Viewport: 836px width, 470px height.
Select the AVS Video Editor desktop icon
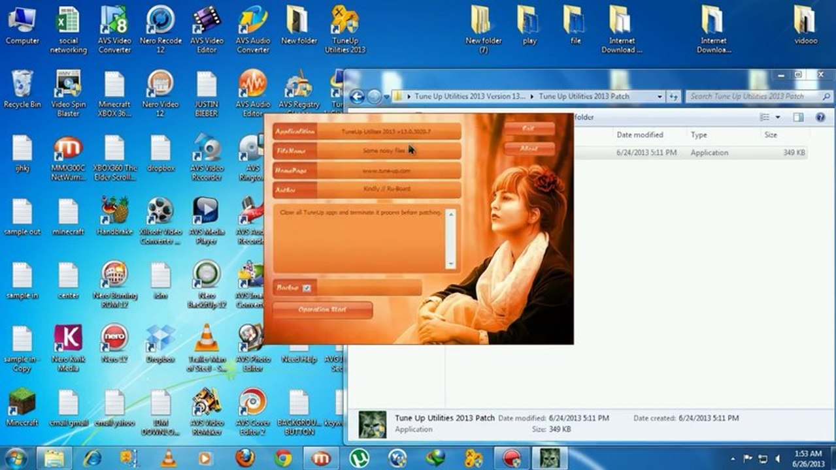207,30
